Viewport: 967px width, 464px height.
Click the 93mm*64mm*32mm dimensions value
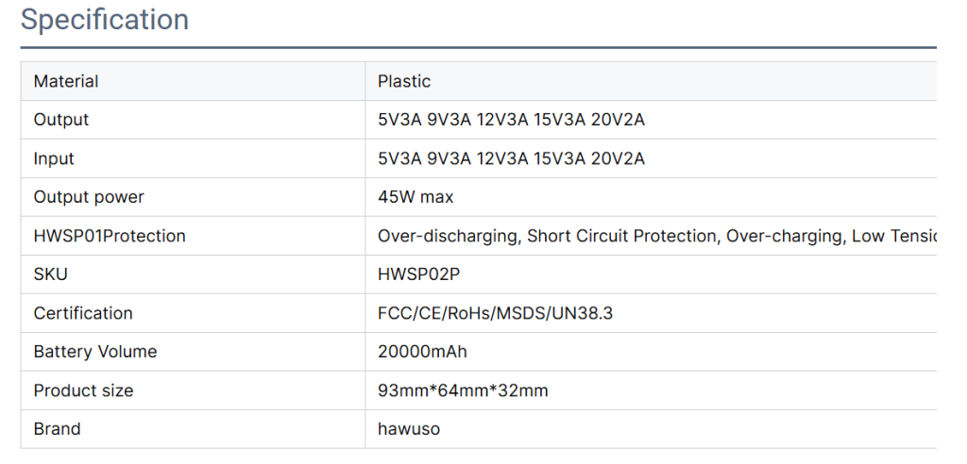coord(463,390)
